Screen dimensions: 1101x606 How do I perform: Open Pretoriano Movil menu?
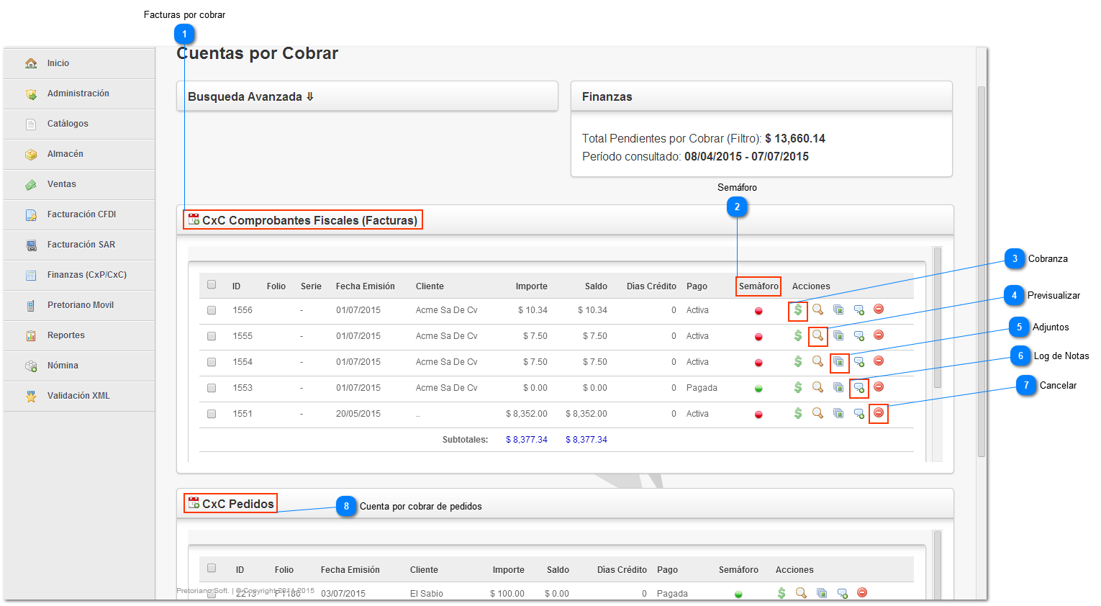79,305
